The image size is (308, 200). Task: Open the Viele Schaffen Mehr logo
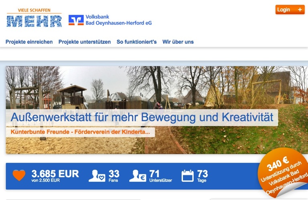[34, 18]
